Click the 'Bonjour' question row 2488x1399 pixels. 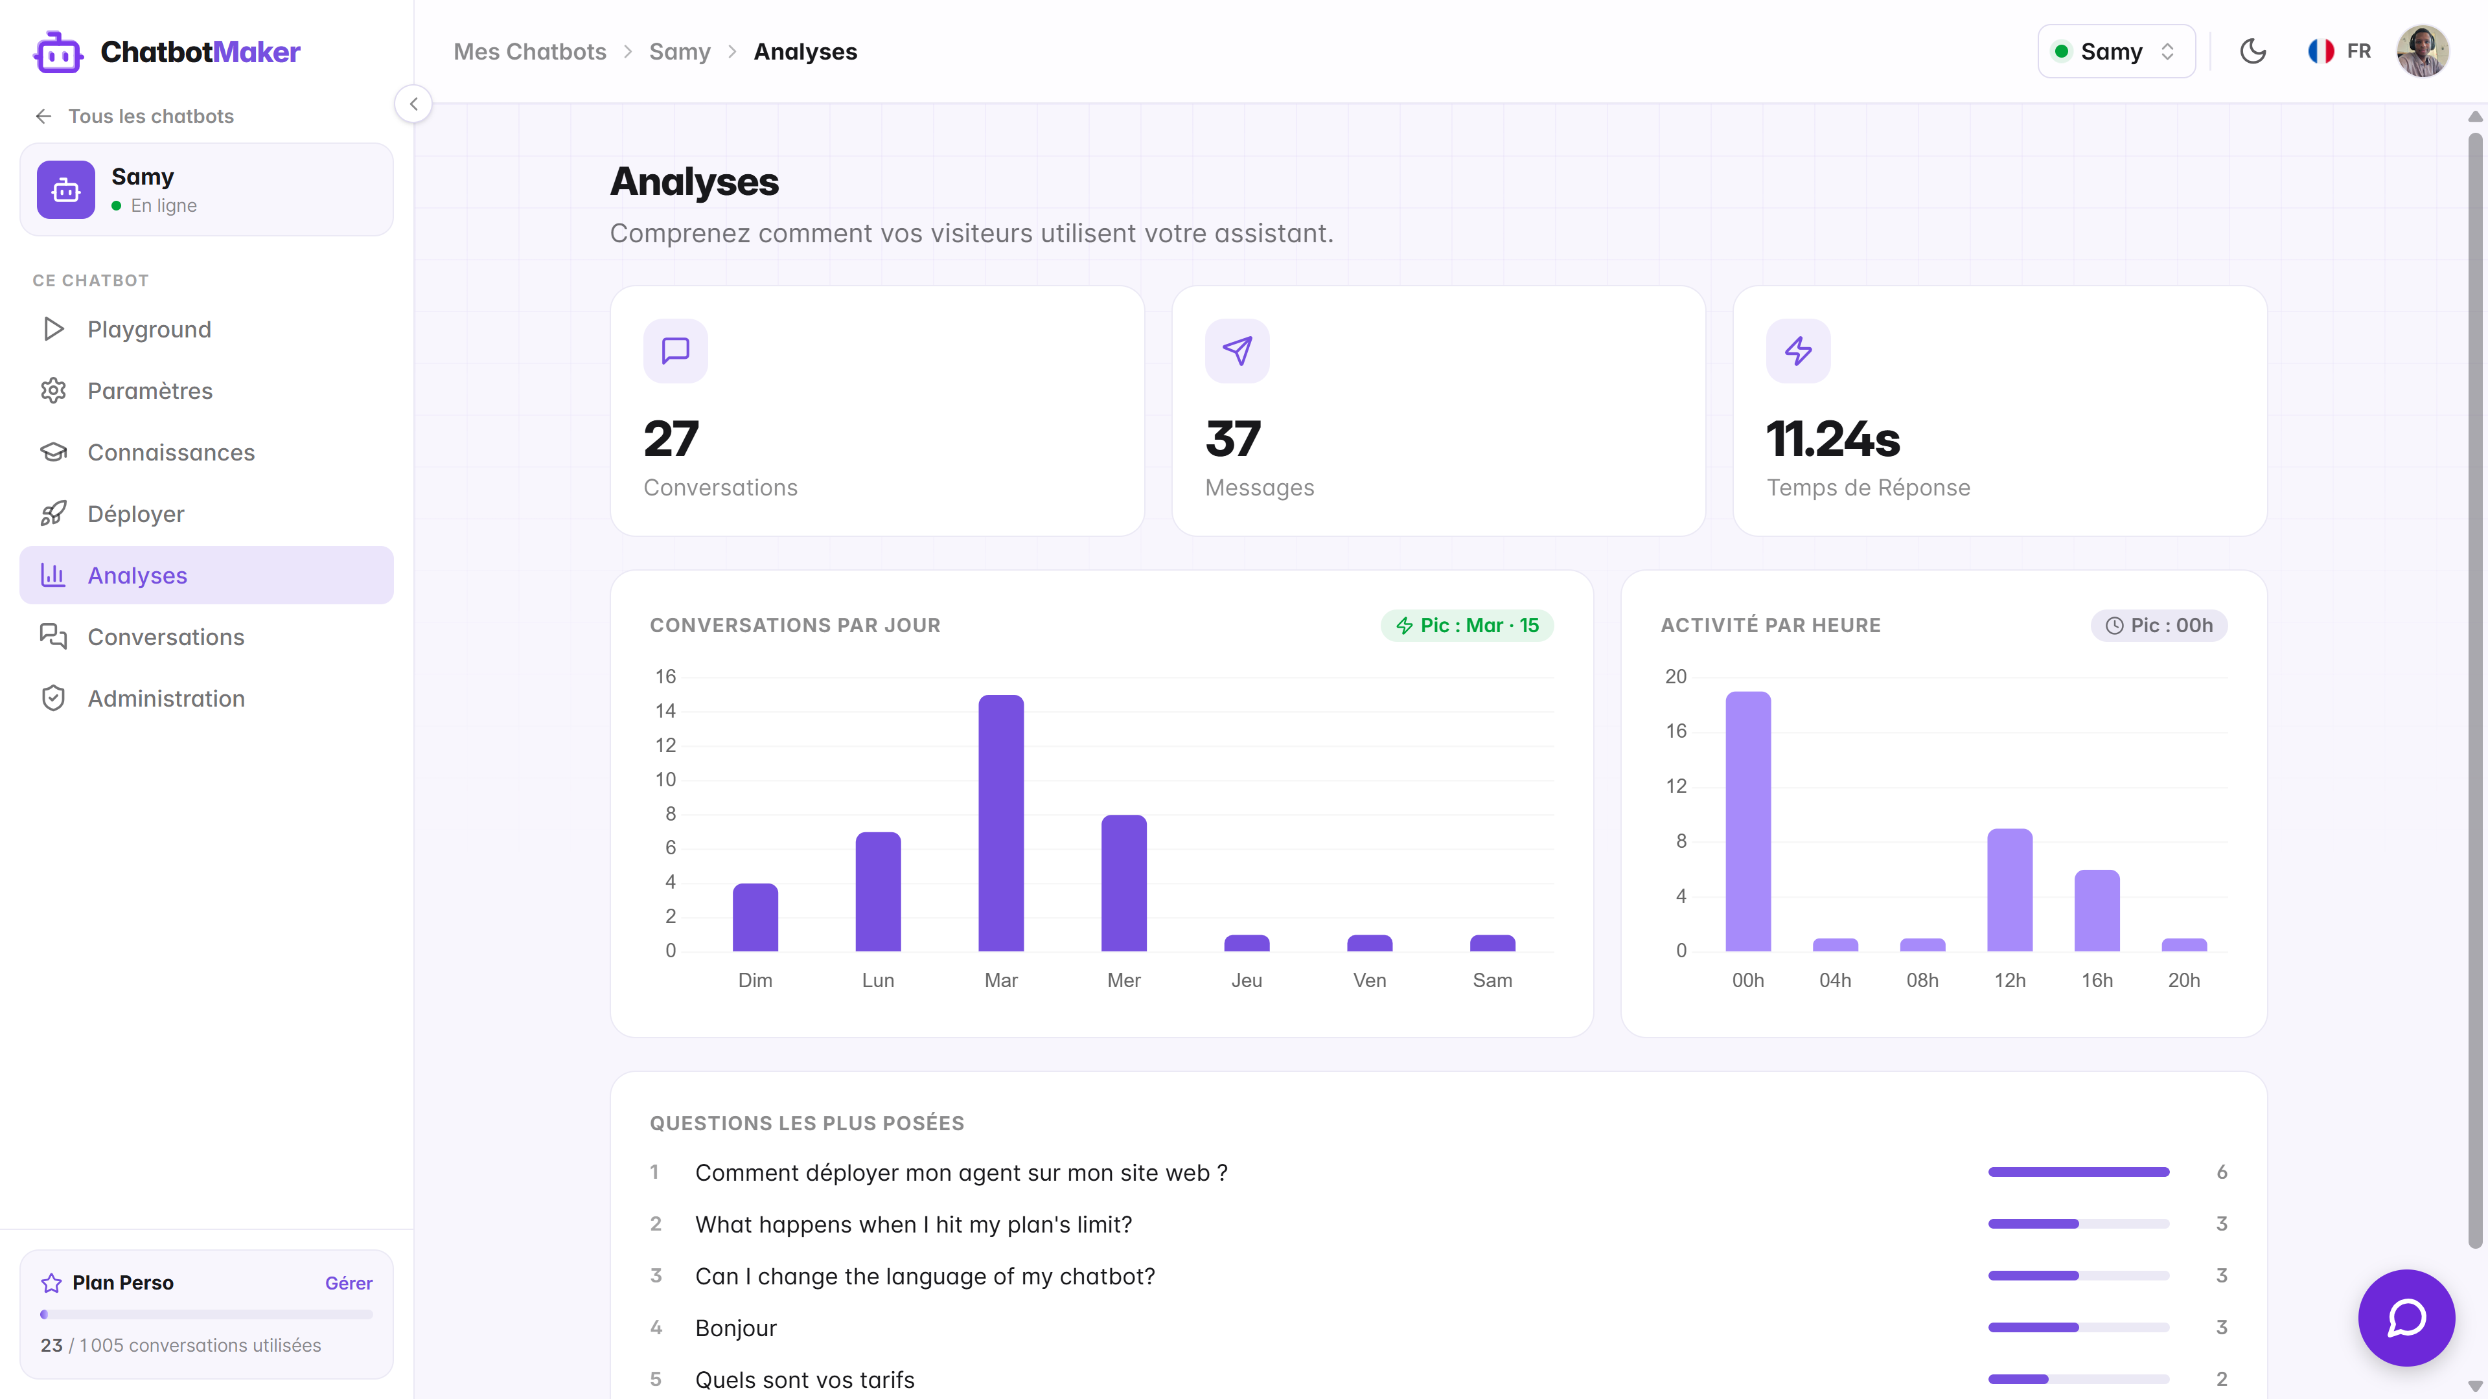pyautogui.click(x=1439, y=1328)
